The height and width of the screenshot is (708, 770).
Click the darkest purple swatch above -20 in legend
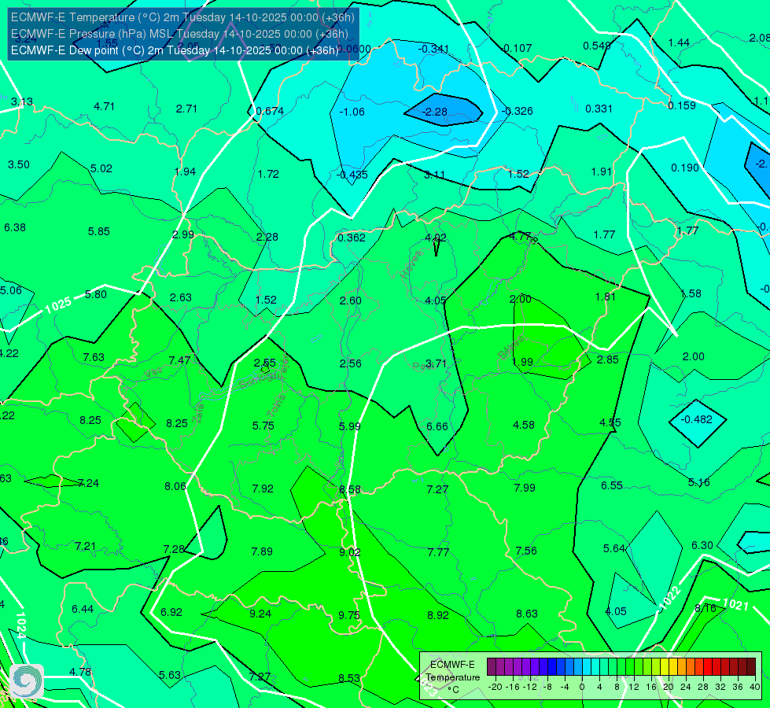[x=492, y=667]
